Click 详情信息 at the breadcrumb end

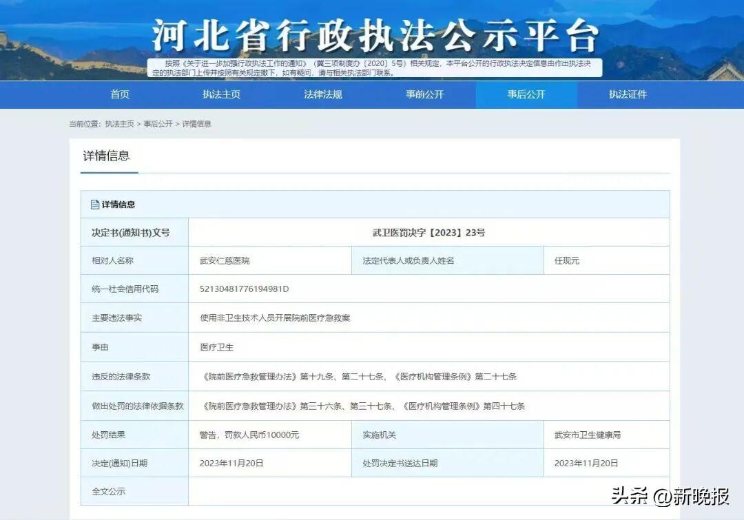click(196, 124)
